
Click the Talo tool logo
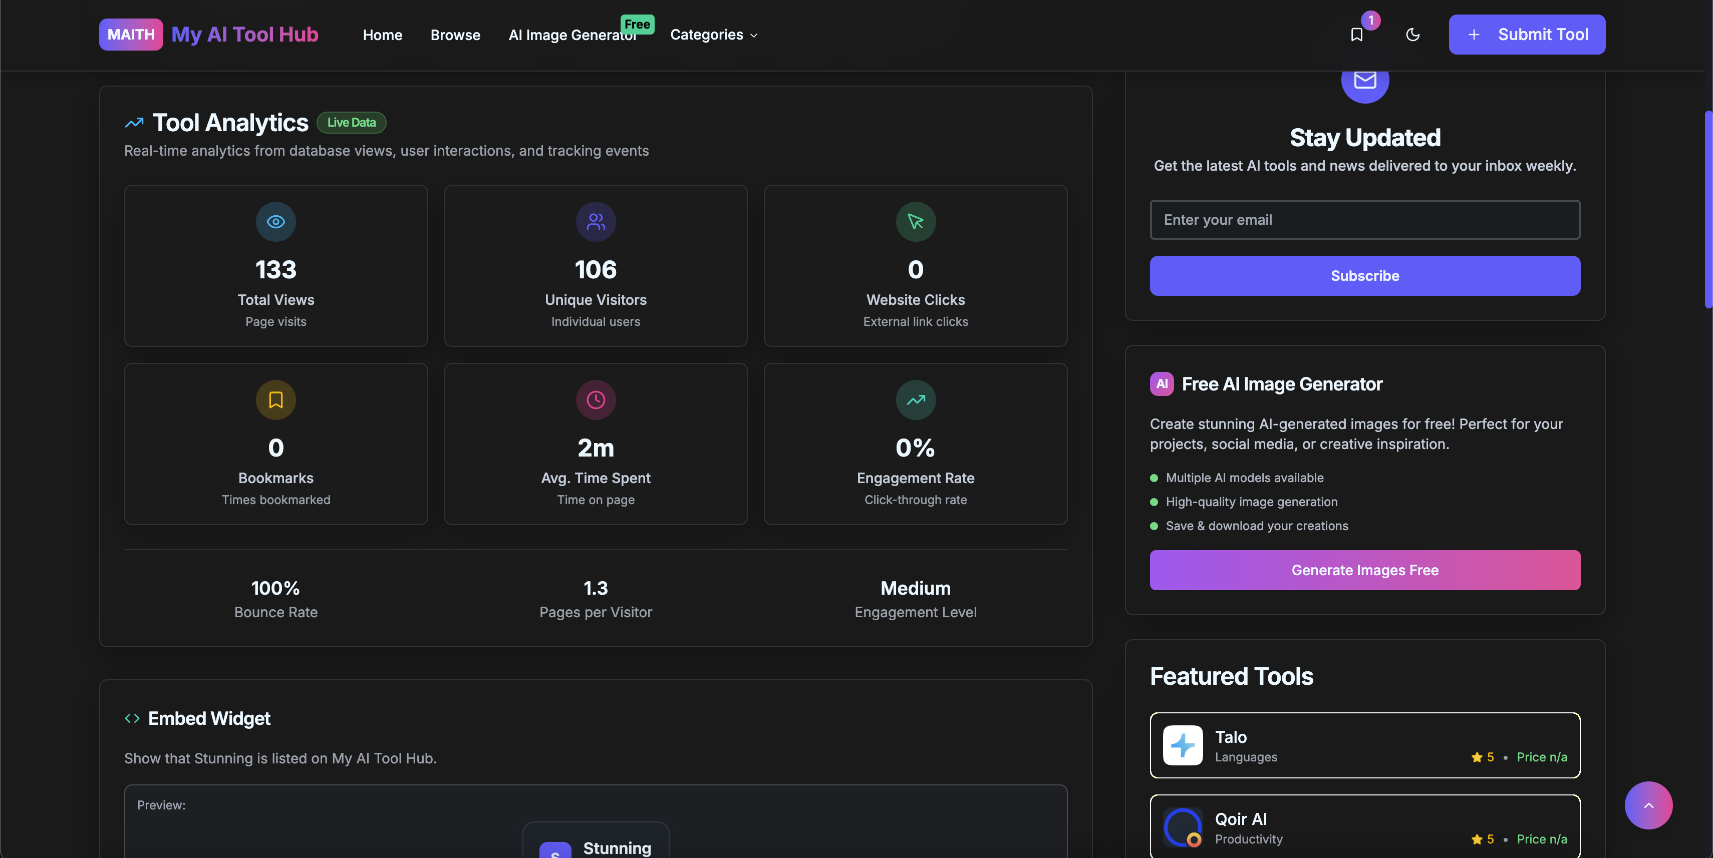[1183, 745]
